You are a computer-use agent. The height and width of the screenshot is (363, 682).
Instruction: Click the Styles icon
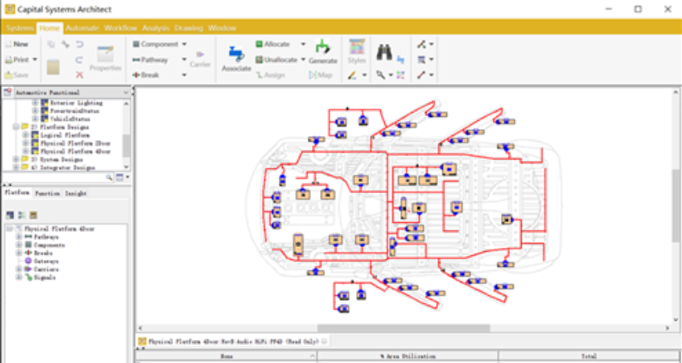(x=356, y=48)
